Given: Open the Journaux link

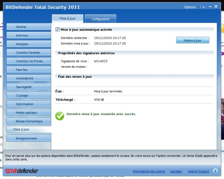Looking at the screenshot, I should pyautogui.click(x=176, y=171).
